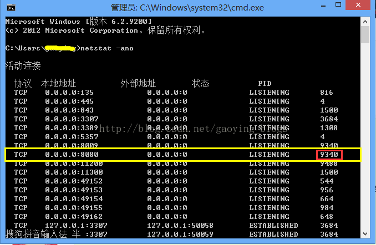Click PID value 1308
Viewport: 376px width, 245px height.
click(329, 128)
